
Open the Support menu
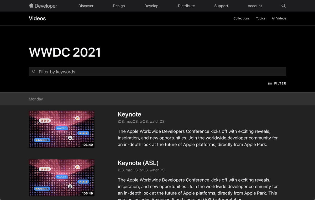(221, 6)
